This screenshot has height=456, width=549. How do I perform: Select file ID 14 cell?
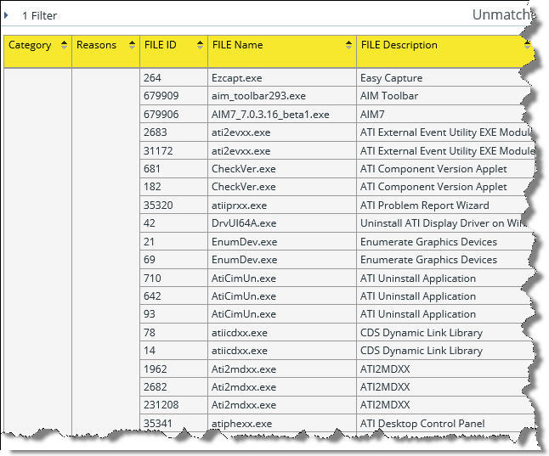click(x=173, y=351)
